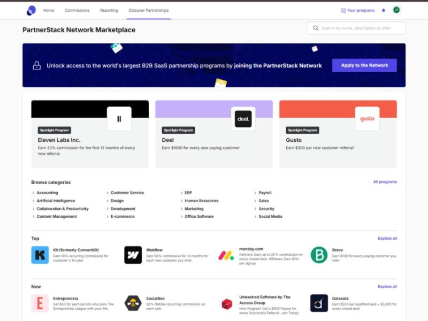The image size is (428, 321).
Task: Open the Gusto spotlight card
Action: [338, 134]
